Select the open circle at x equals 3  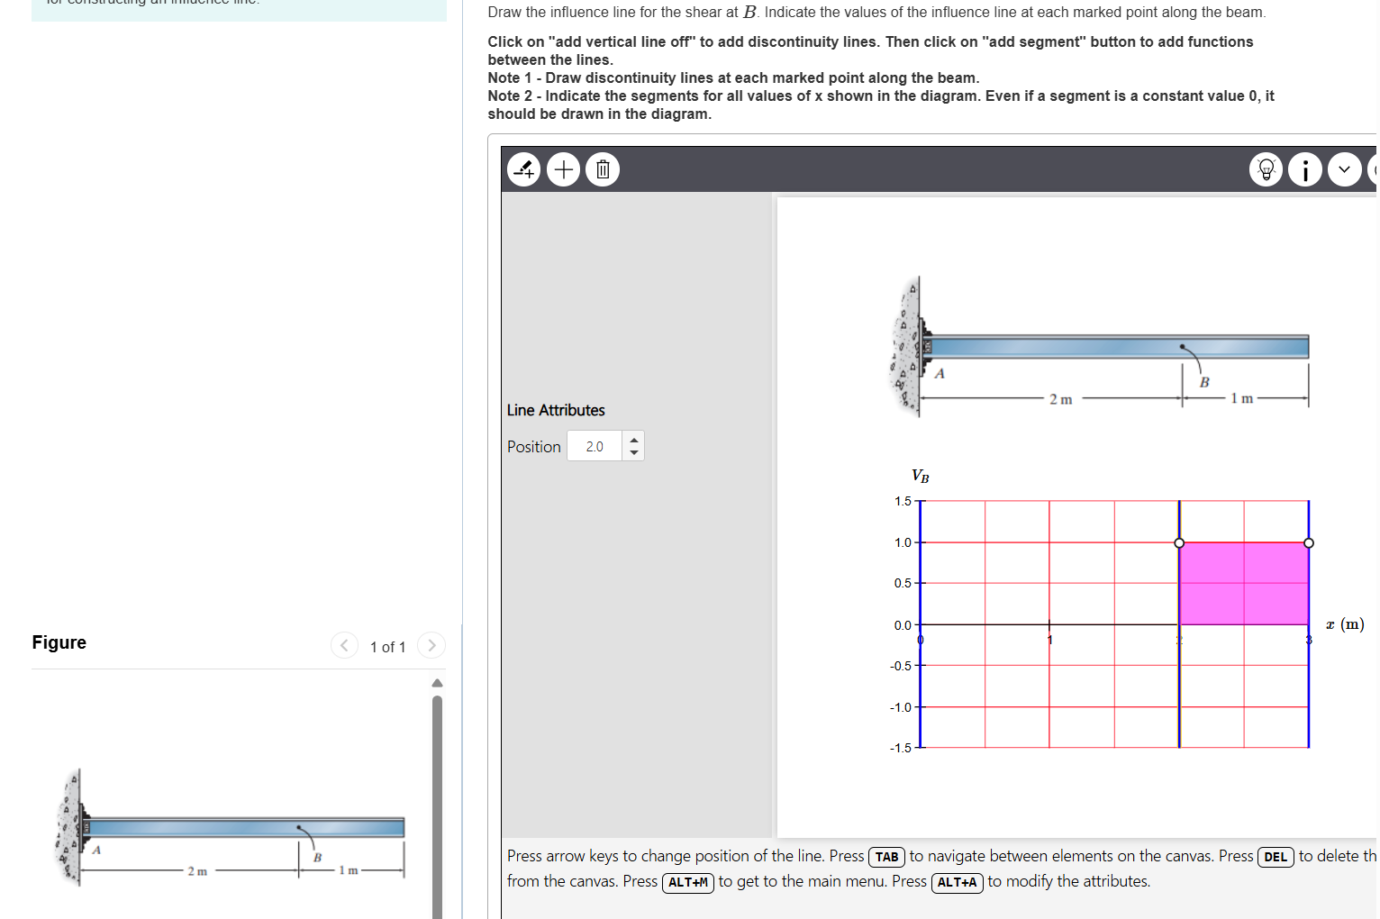pyautogui.click(x=1308, y=542)
